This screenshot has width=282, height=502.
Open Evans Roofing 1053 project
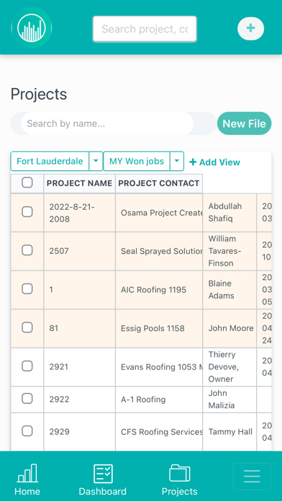tap(159, 367)
